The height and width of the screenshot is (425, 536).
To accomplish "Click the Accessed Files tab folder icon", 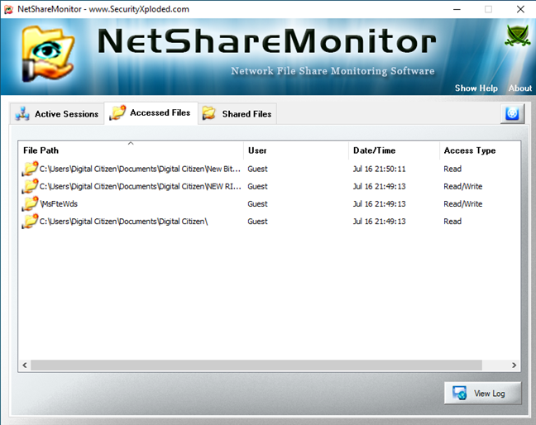I will pos(117,112).
